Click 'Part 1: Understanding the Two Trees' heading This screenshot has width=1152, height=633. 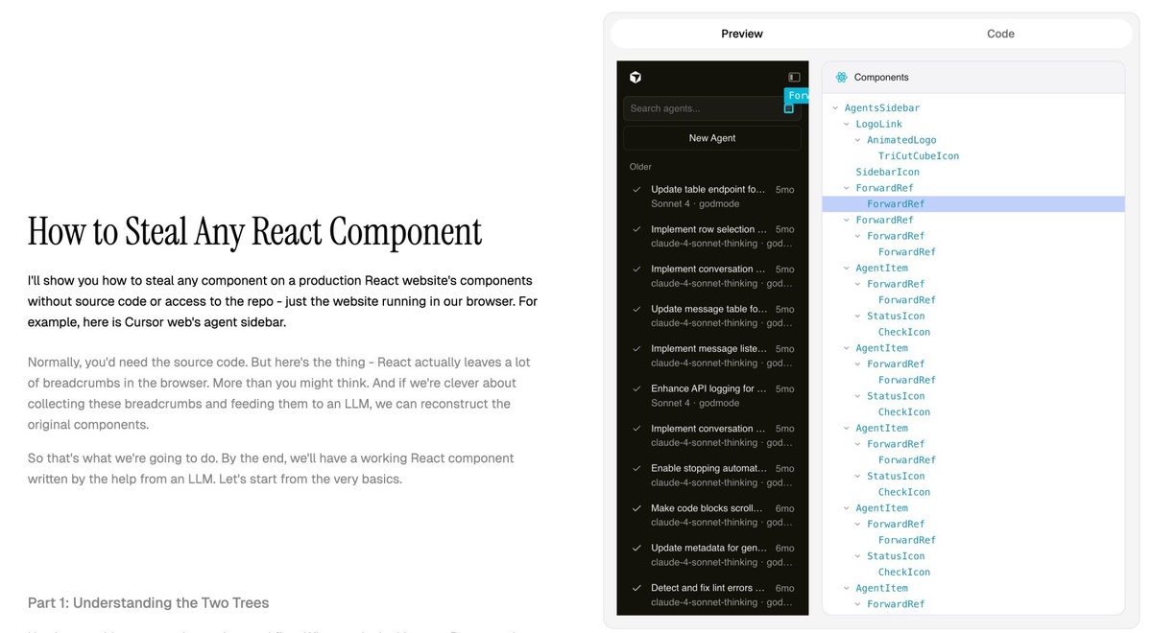148,603
